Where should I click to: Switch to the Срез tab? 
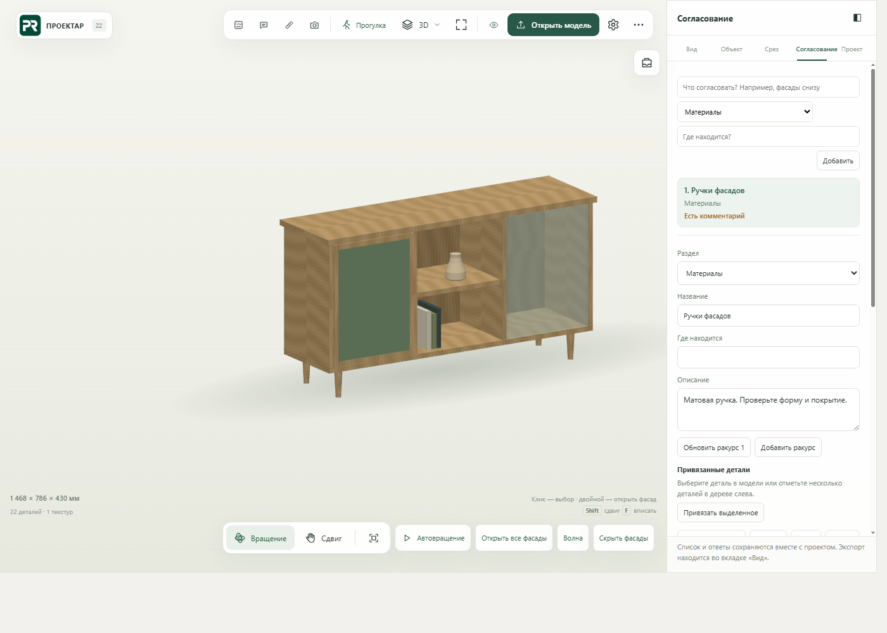coord(771,49)
